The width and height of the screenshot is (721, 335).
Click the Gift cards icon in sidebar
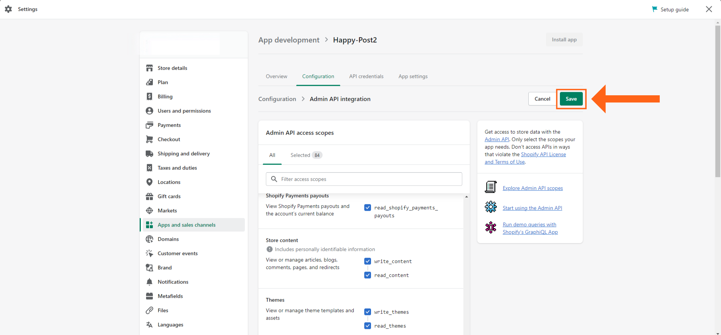[149, 196]
